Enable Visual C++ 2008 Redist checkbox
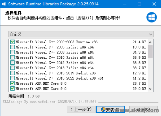This screenshot has height=116, width=161. tap(12, 52)
